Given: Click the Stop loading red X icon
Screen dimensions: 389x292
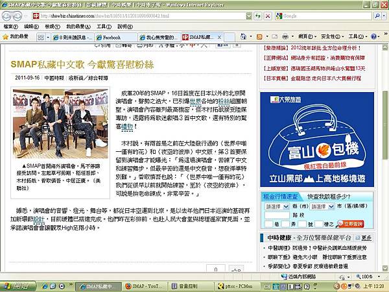Looking at the screenshot, I should (x=268, y=16).
